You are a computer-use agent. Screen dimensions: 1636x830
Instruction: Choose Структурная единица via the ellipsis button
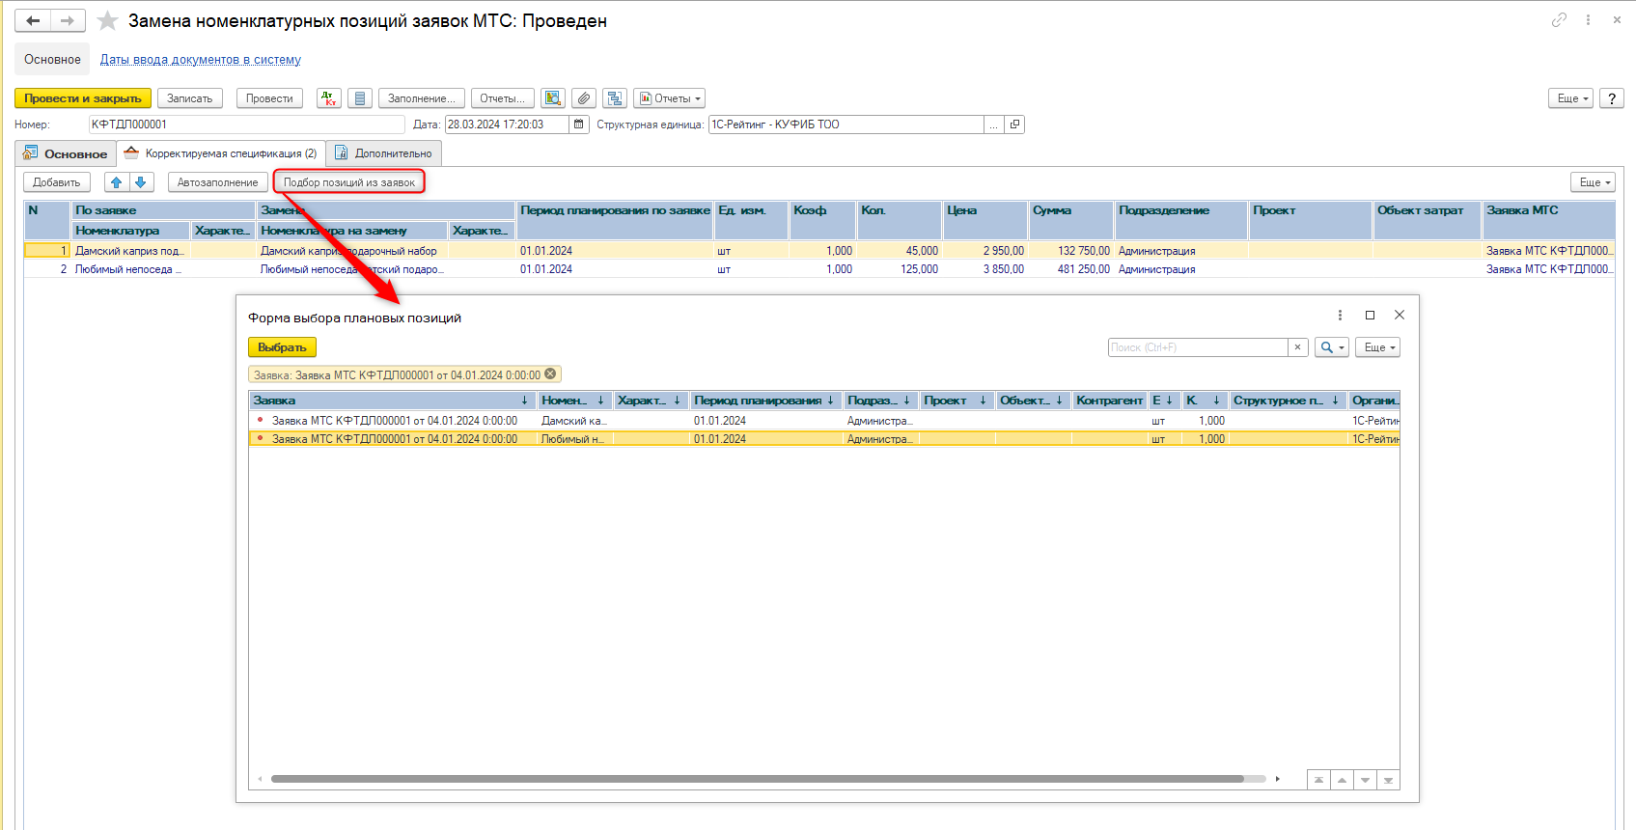994,124
